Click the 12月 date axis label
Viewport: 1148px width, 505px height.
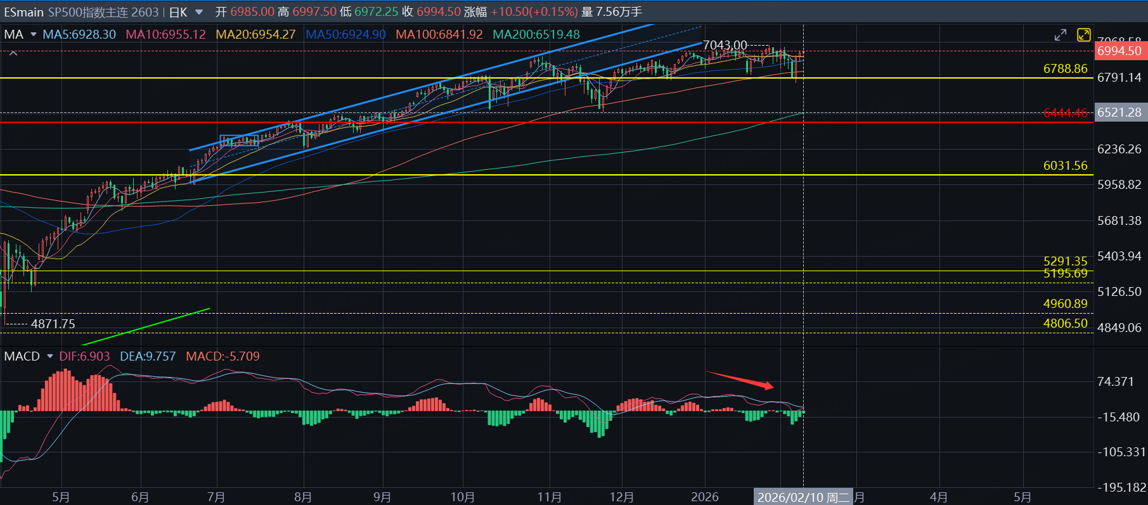coord(622,497)
